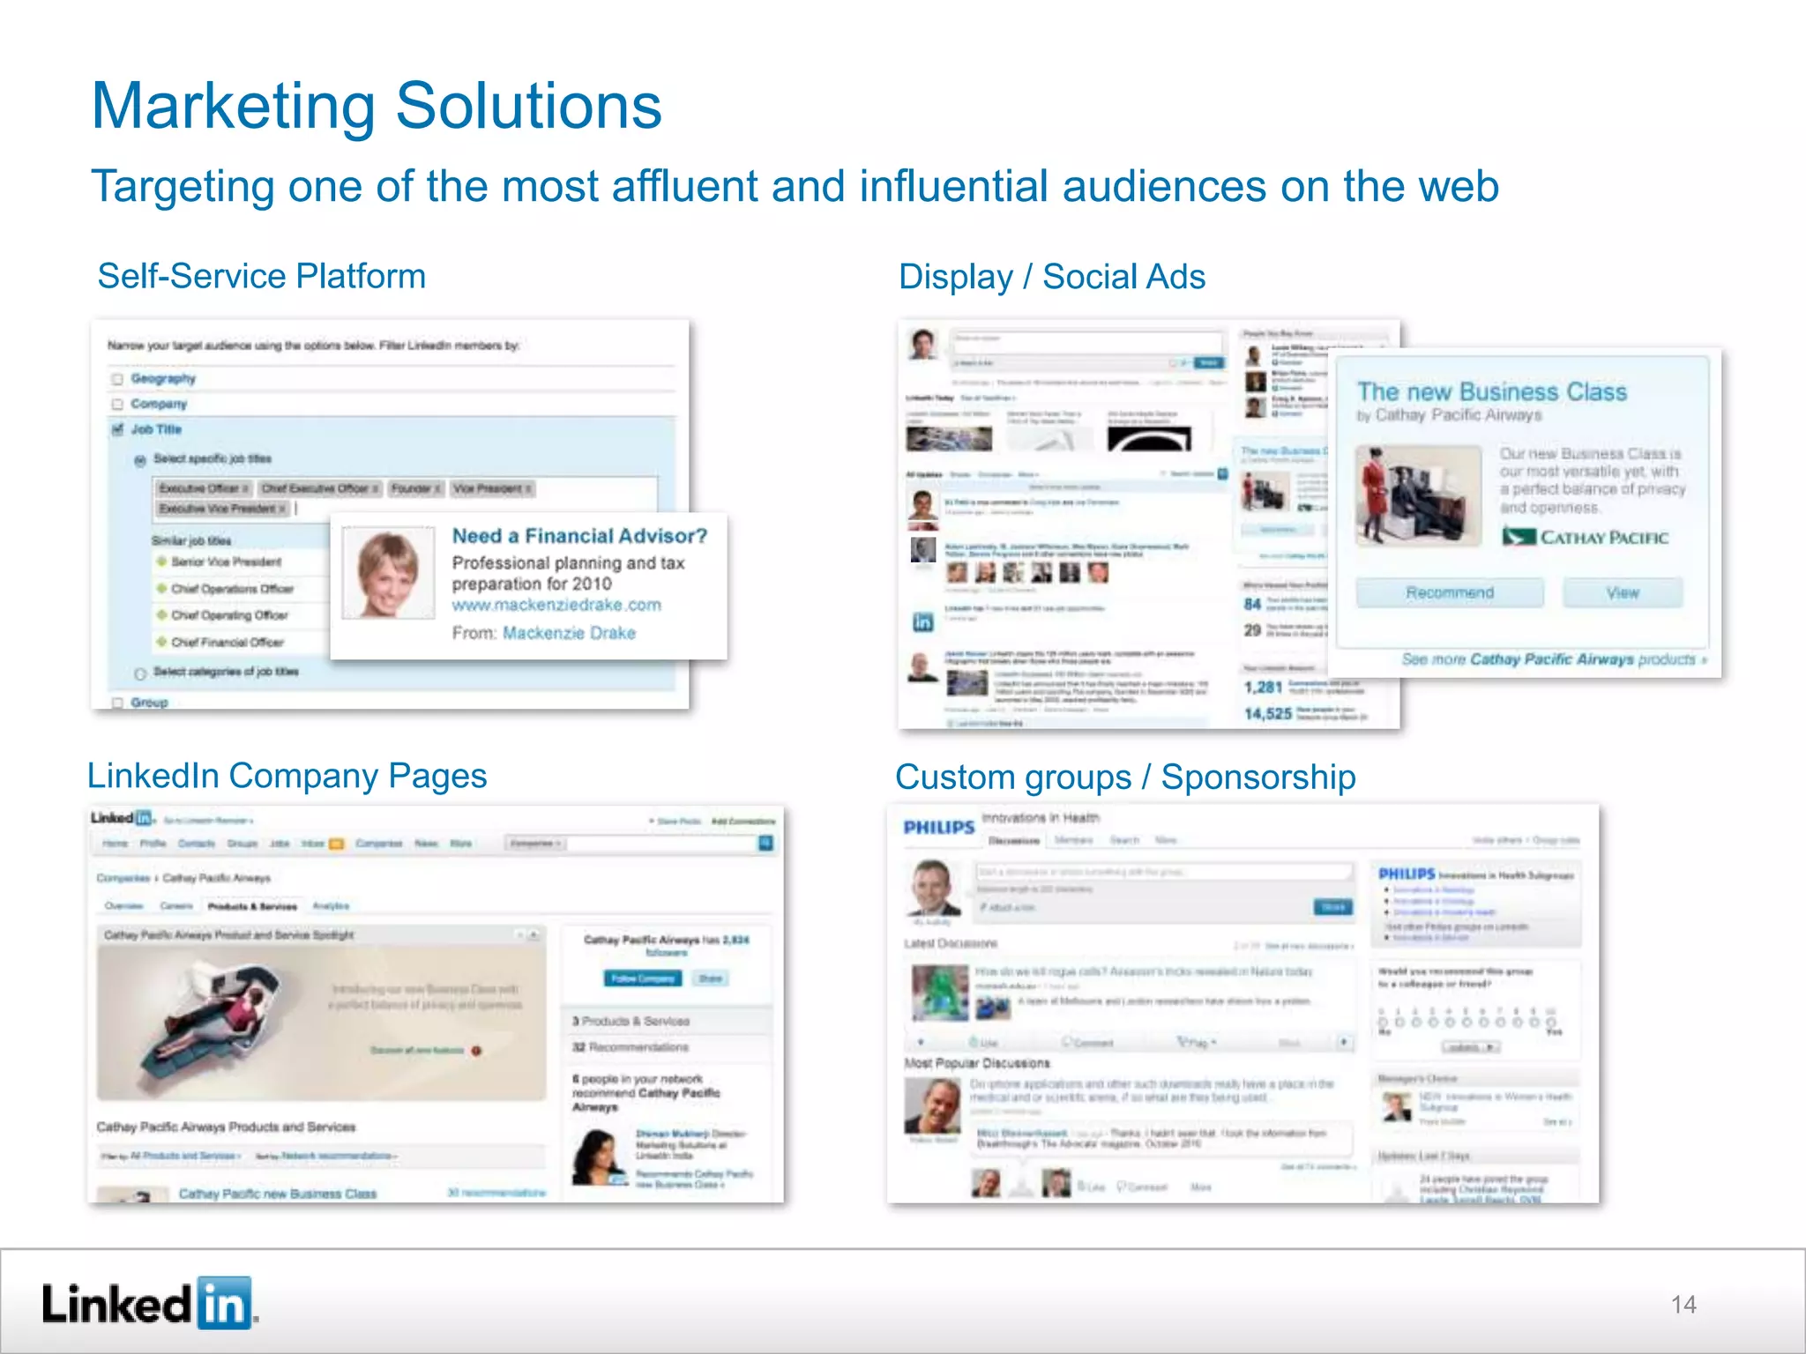Remove the 'Chief Executive Officer' tag
The width and height of the screenshot is (1806, 1354).
[x=374, y=488]
